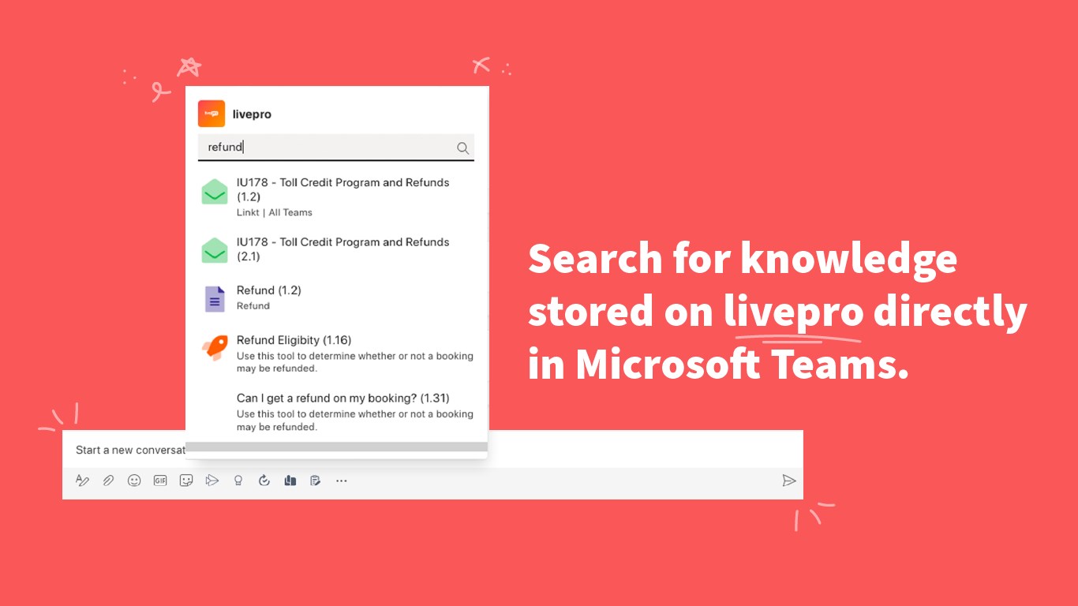Open result 'IU178 - Toll Credit Program and Refunds (1.2)'
Viewport: 1078px width, 606px height.
(337, 196)
